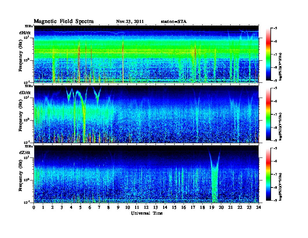
Task: Click the 10⁰ frequency tick in dH/dt panel
Action: [26, 60]
